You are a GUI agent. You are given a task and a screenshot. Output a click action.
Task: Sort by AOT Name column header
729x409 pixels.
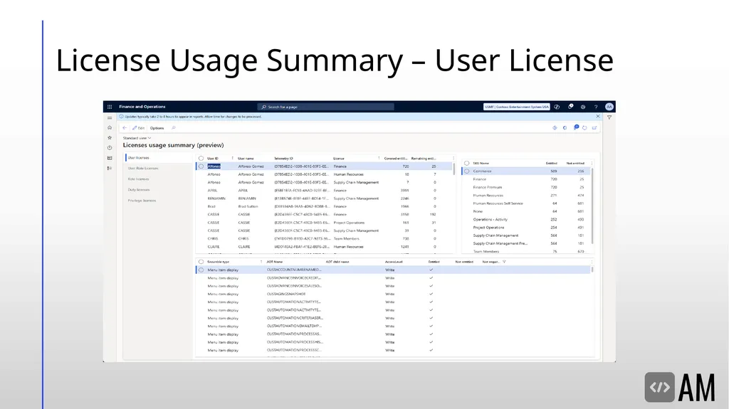274,262
